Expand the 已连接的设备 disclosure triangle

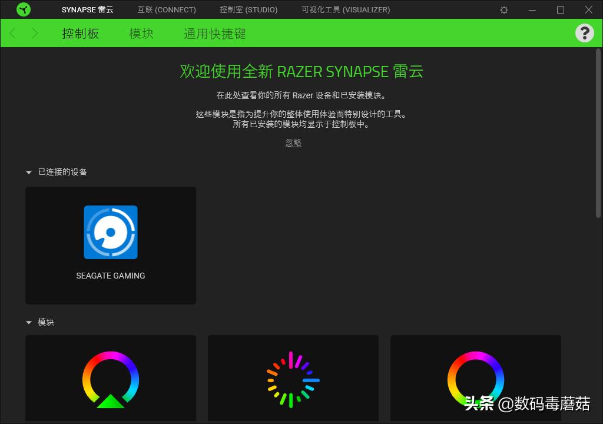coord(28,172)
